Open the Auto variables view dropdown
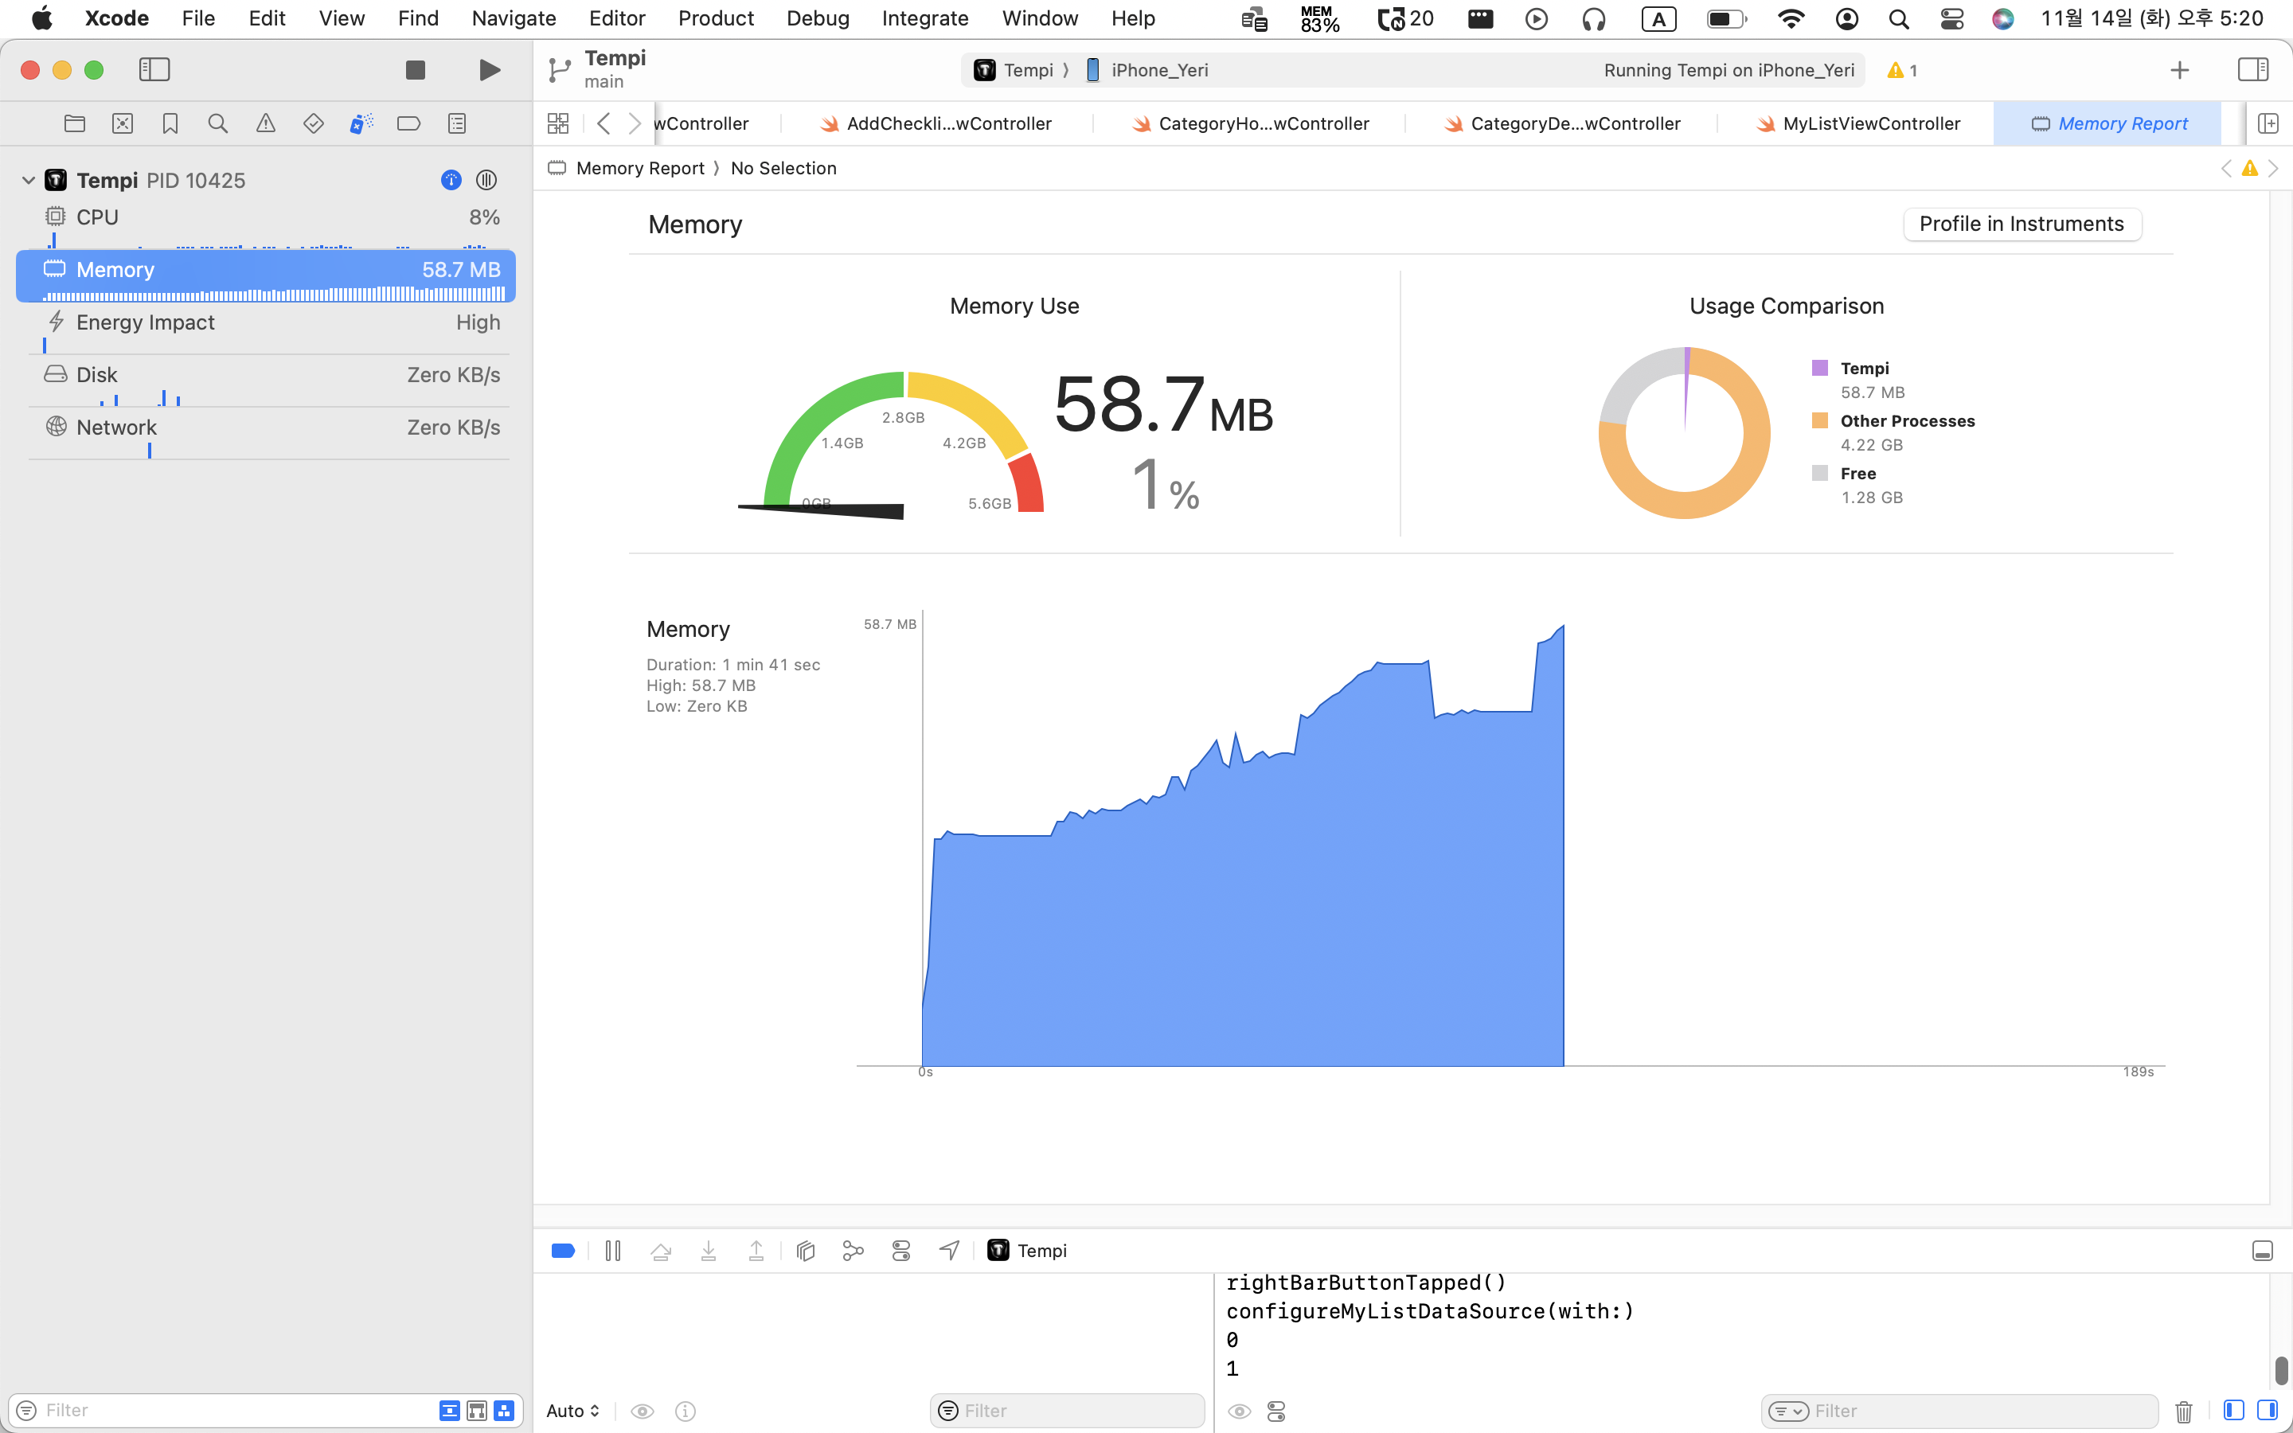The image size is (2293, 1433). pyautogui.click(x=572, y=1412)
